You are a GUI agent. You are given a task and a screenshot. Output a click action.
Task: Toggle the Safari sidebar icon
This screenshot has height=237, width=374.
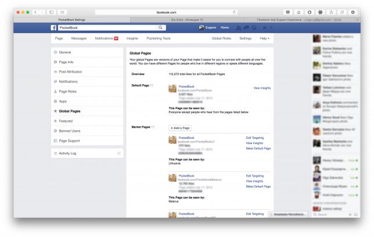(x=51, y=12)
